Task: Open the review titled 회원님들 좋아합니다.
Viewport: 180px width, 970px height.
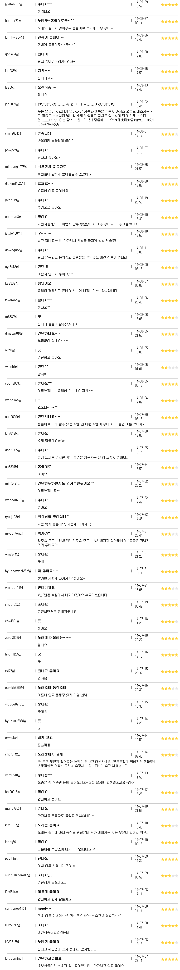Action: (54, 517)
